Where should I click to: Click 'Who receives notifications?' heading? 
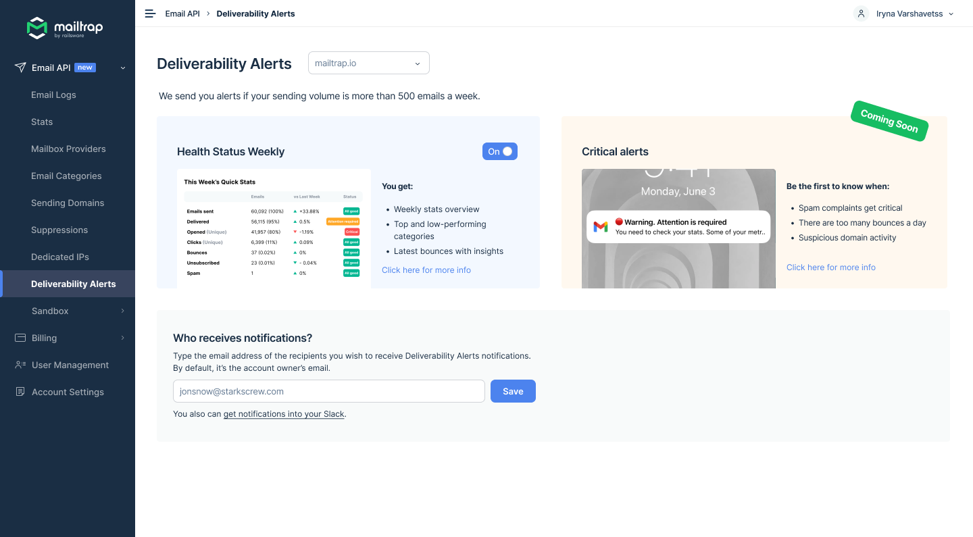point(243,338)
